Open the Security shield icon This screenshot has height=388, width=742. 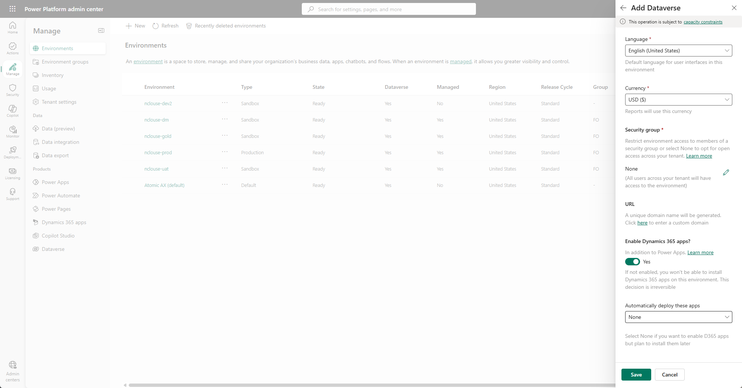pos(13,90)
